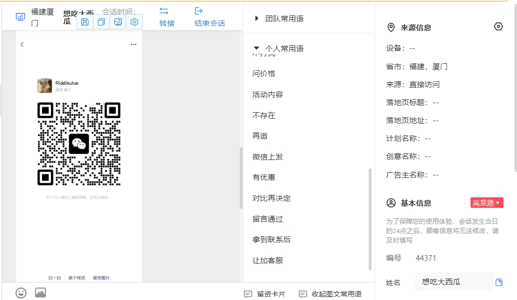Select the 拿到联系后 quick phrase

click(272, 240)
